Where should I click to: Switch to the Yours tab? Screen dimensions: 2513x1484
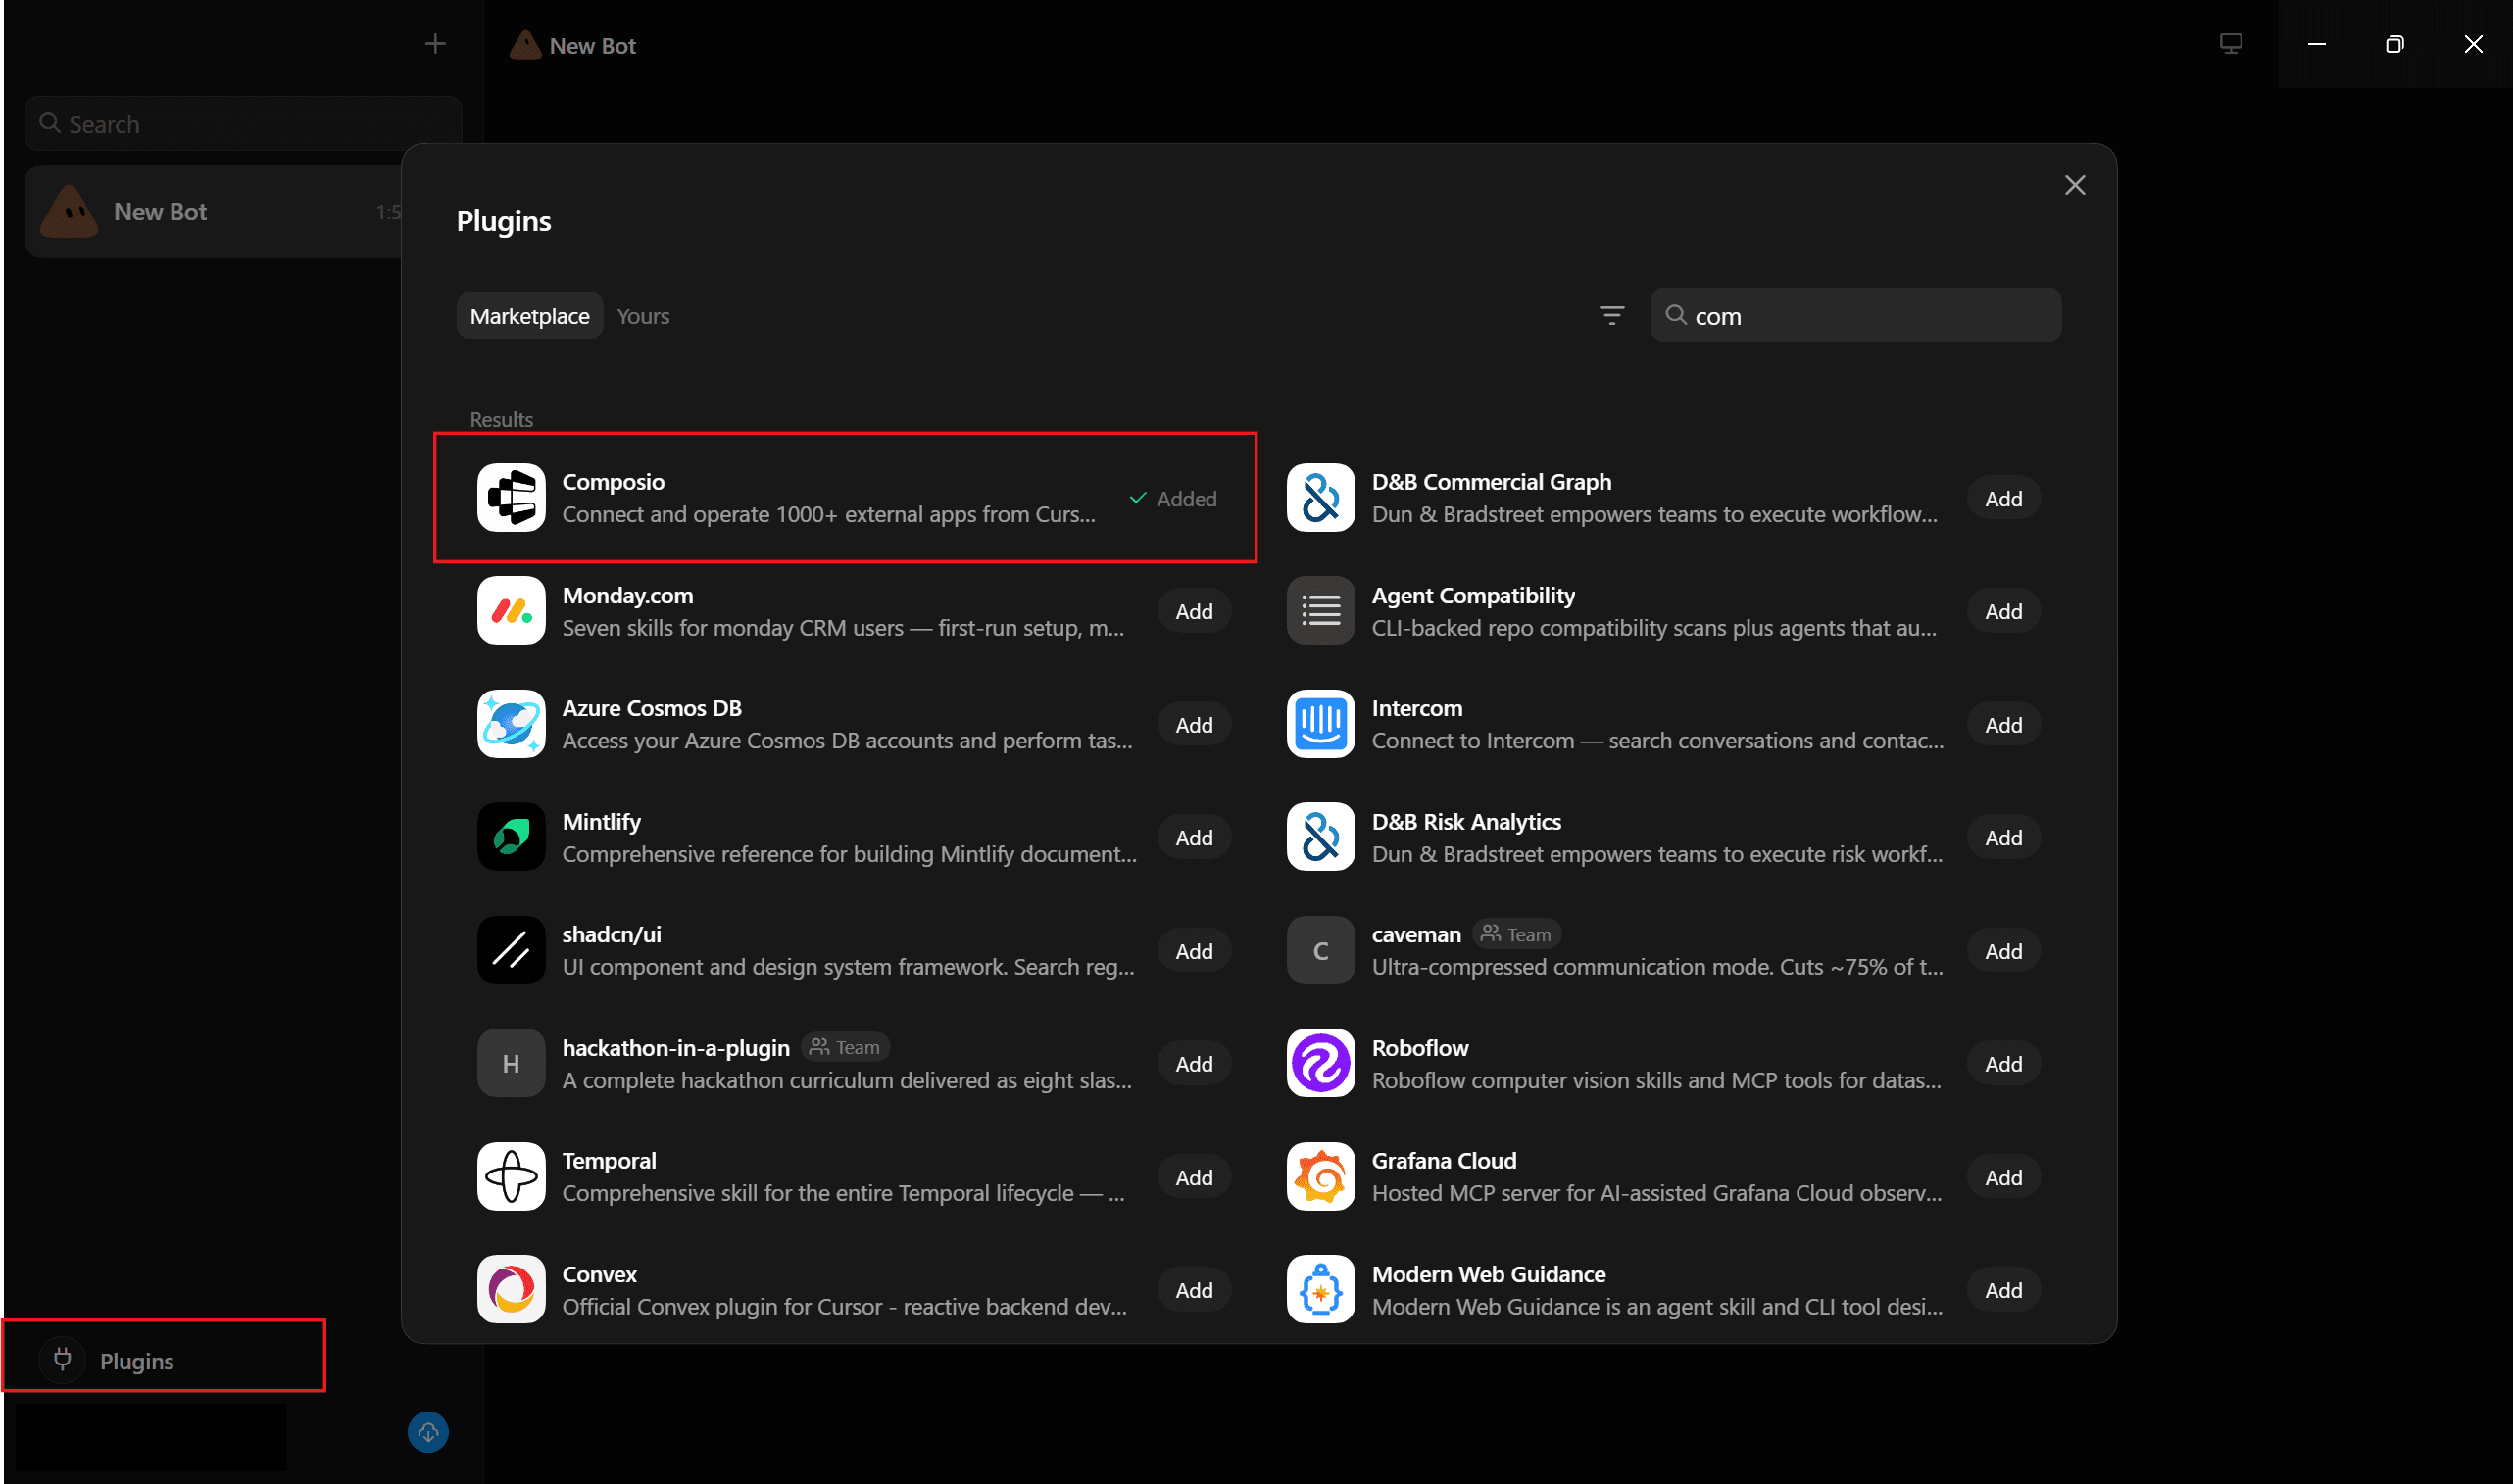click(643, 316)
